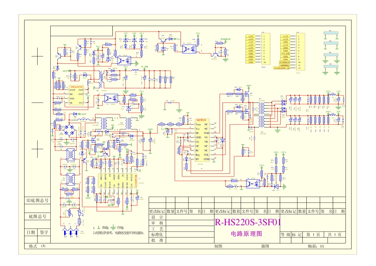Select the top heatsink symbol at upper right

click(329, 31)
